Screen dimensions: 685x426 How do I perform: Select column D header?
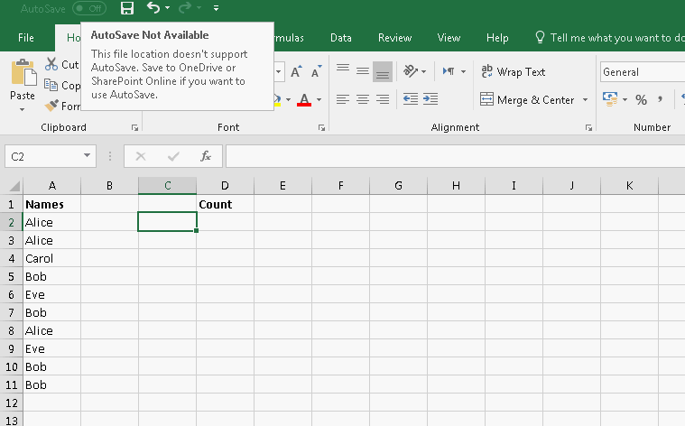(225, 186)
